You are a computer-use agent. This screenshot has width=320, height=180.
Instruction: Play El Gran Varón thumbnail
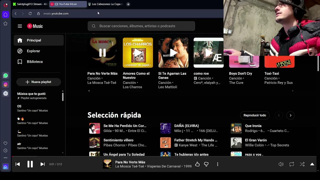coord(236,143)
